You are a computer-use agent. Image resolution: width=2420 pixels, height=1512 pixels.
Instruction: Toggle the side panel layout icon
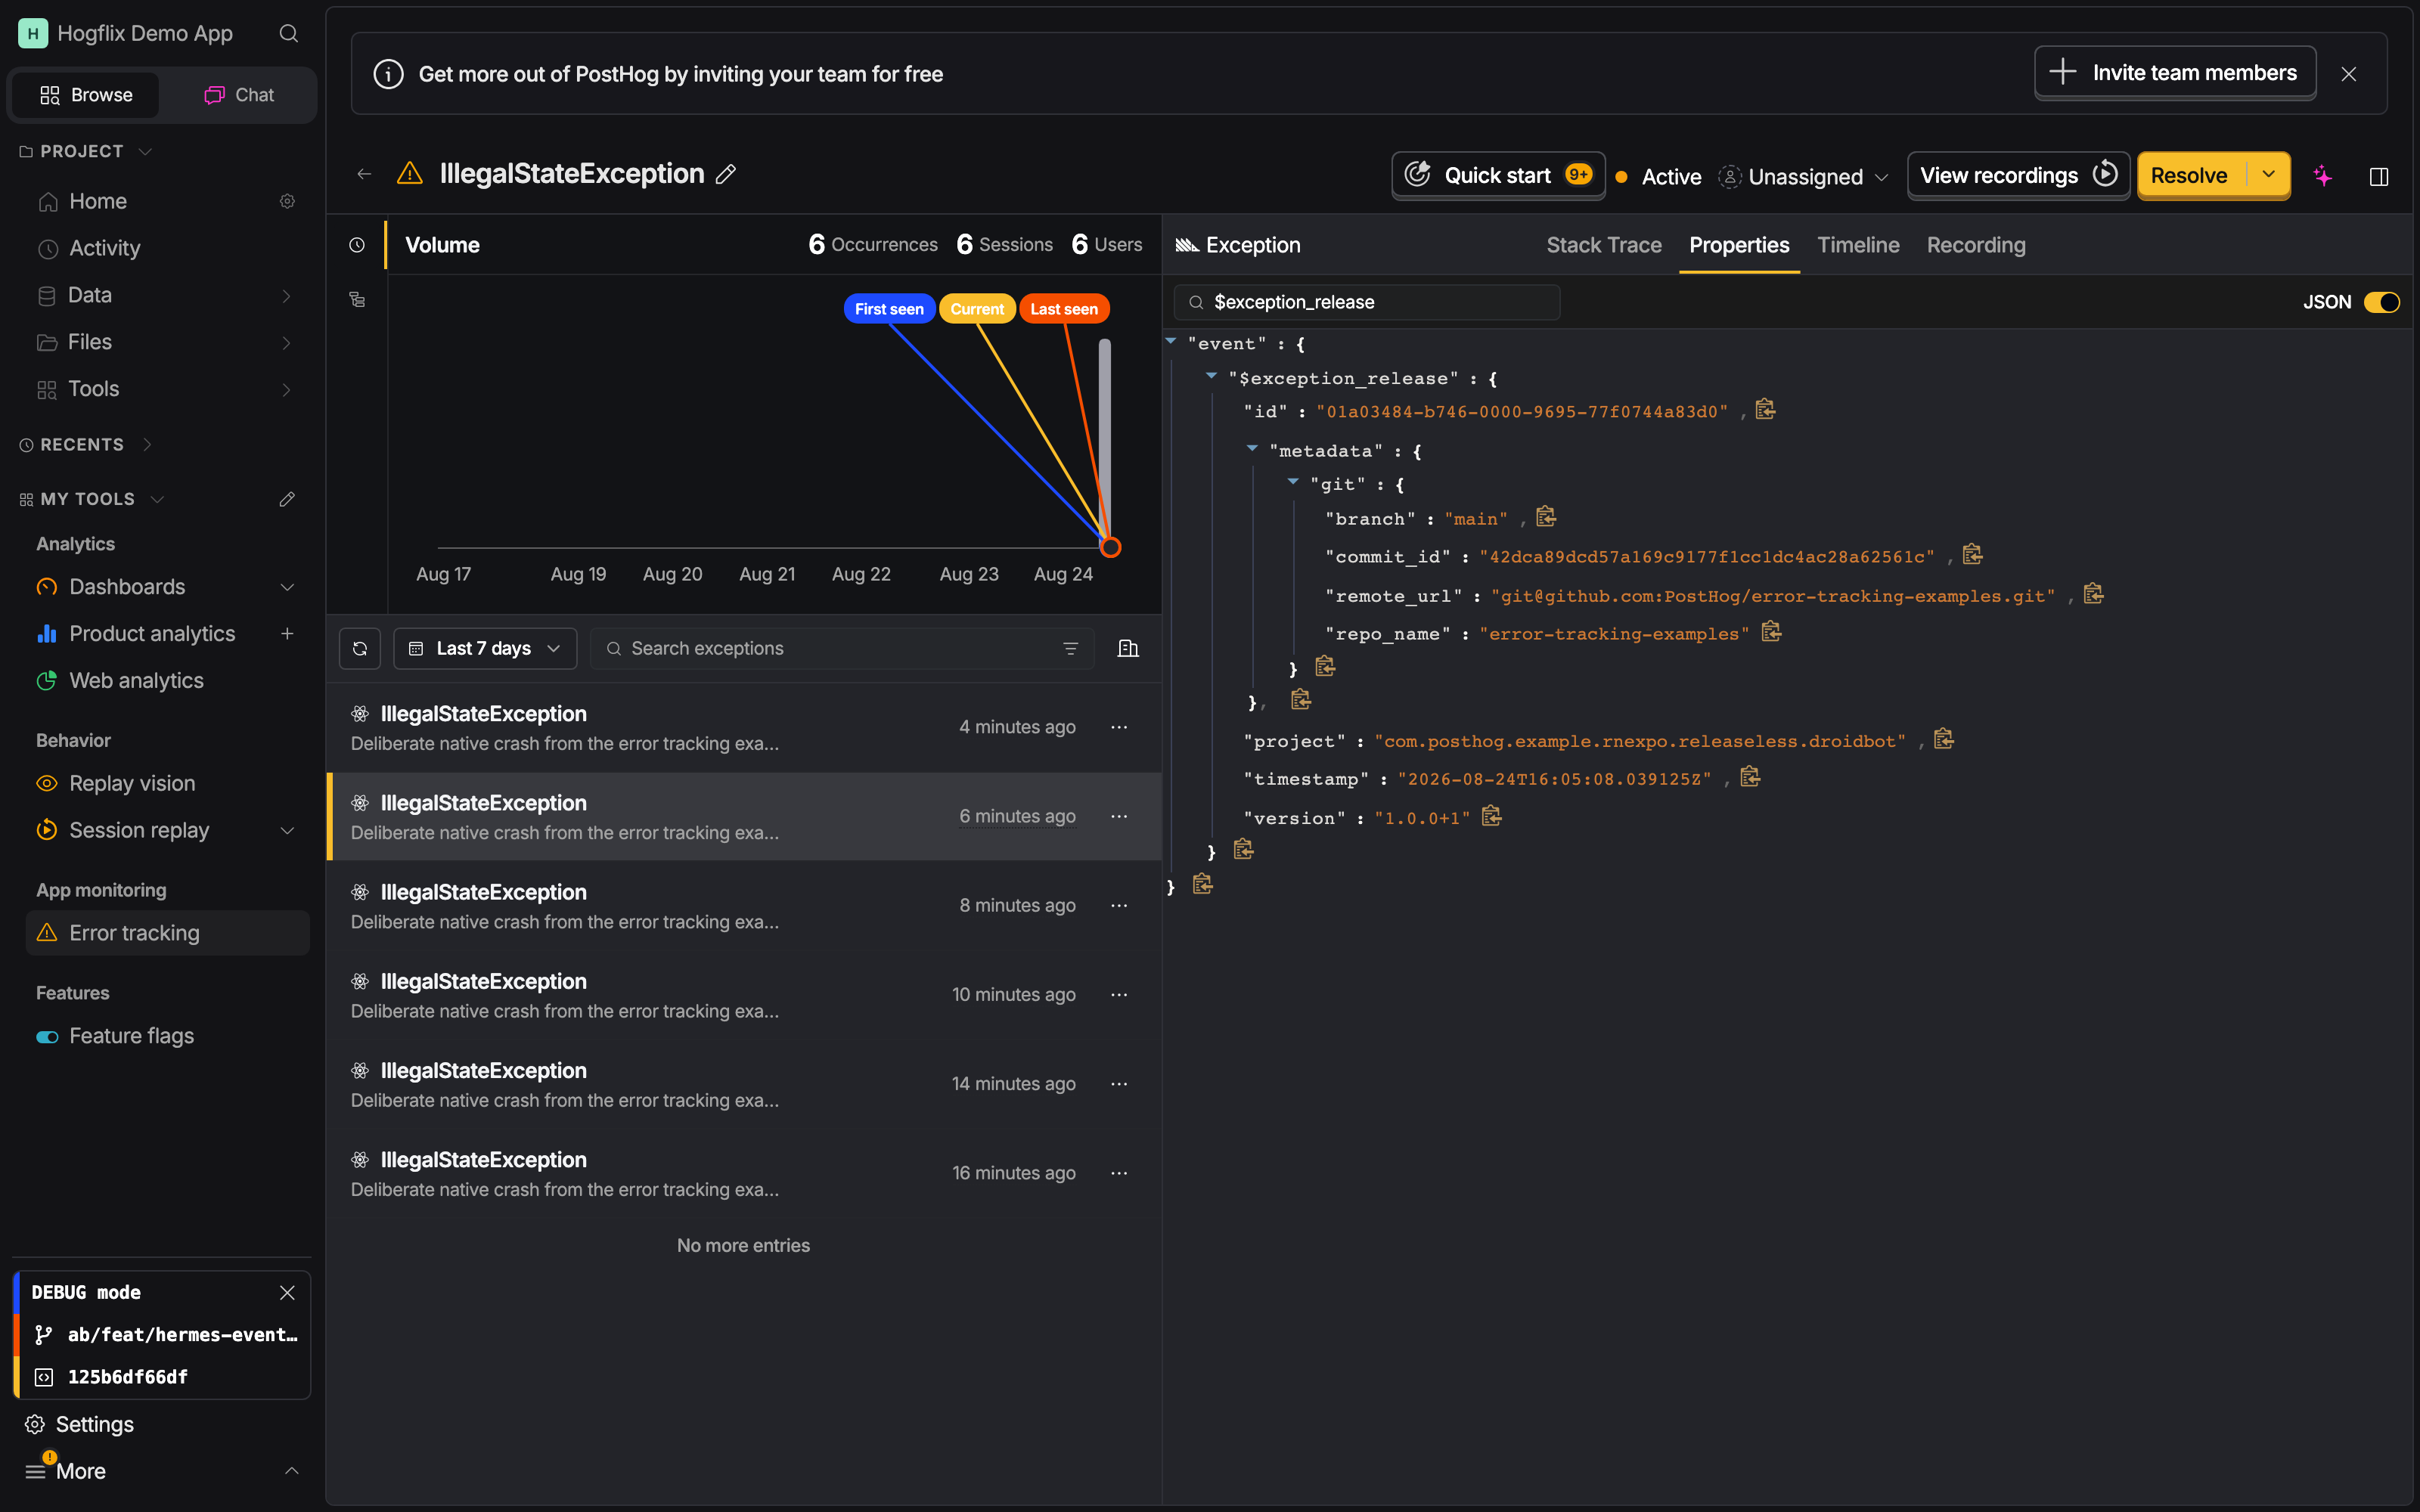click(x=2379, y=176)
